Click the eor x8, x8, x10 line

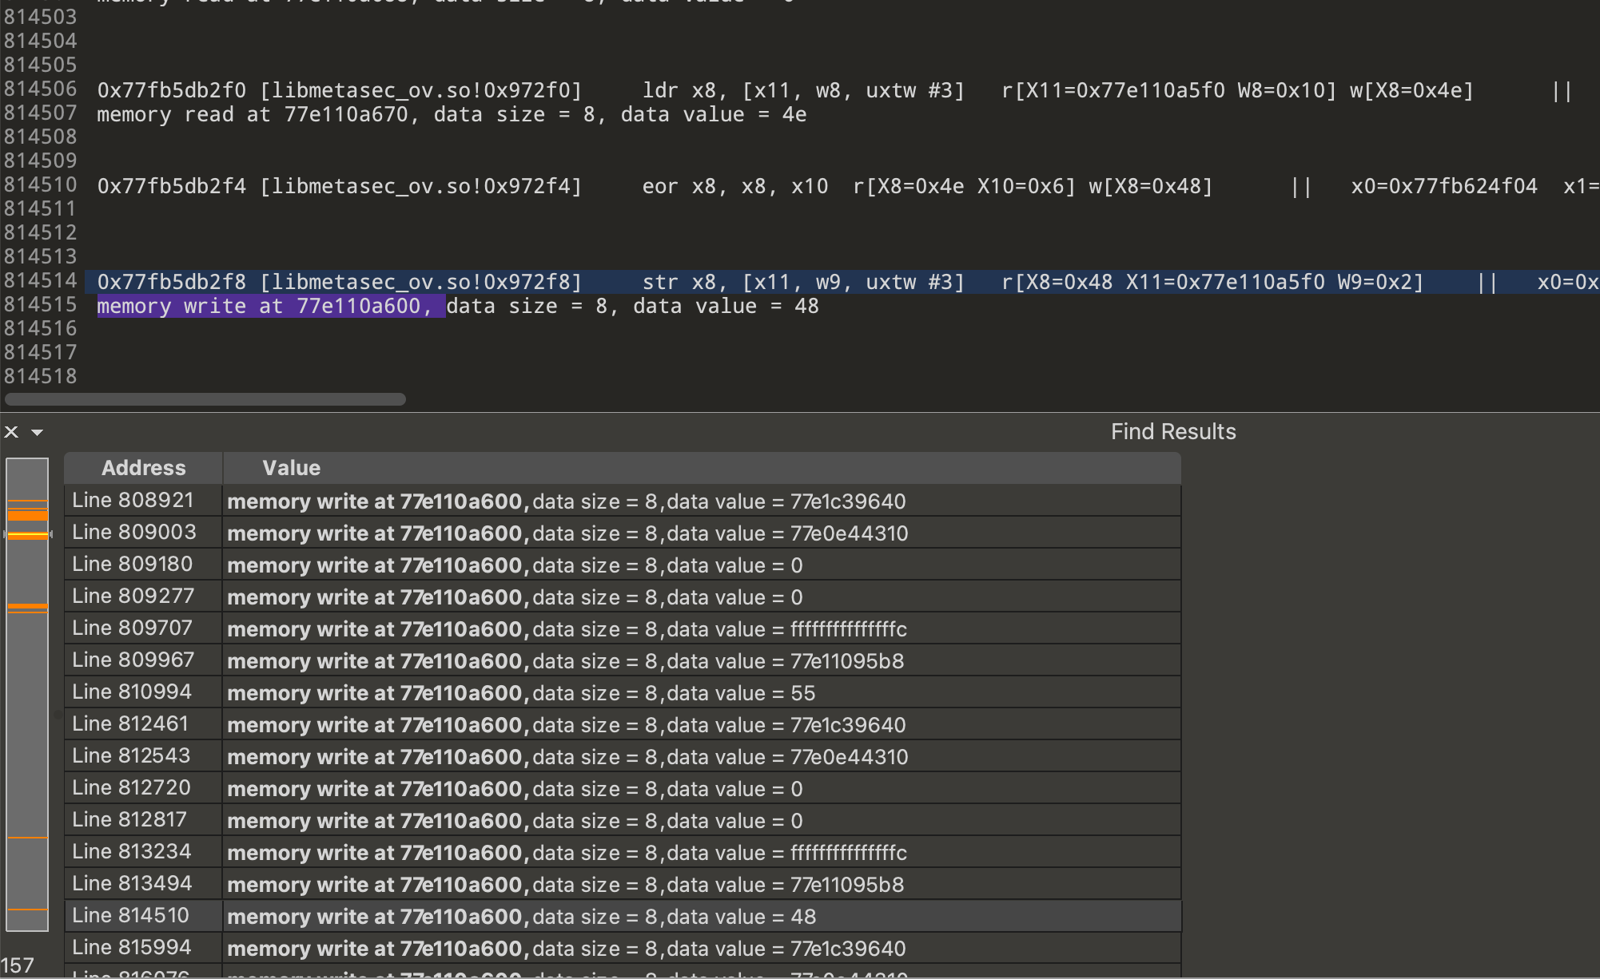point(734,186)
